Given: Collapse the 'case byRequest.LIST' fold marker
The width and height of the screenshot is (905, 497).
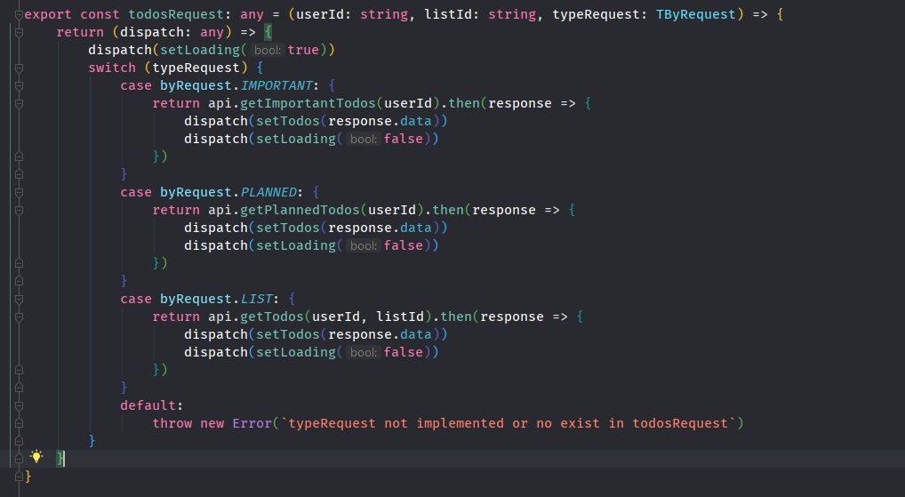Looking at the screenshot, I should click(x=19, y=300).
